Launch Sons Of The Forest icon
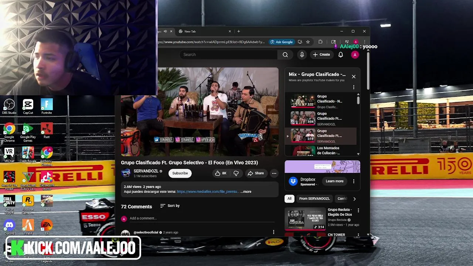Screen dimensions: 473x266 [9, 181]
